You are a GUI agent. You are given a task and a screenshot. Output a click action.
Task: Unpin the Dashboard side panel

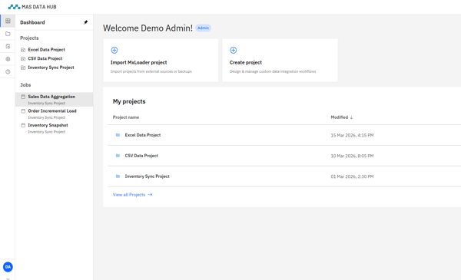85,22
